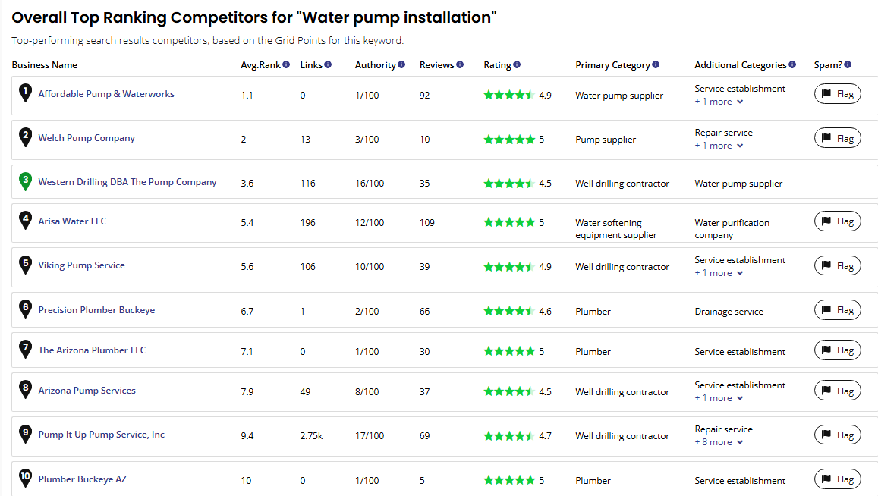The height and width of the screenshot is (496, 878).
Task: Open Western Drilling DBA The Pump Company link
Action: [127, 182]
